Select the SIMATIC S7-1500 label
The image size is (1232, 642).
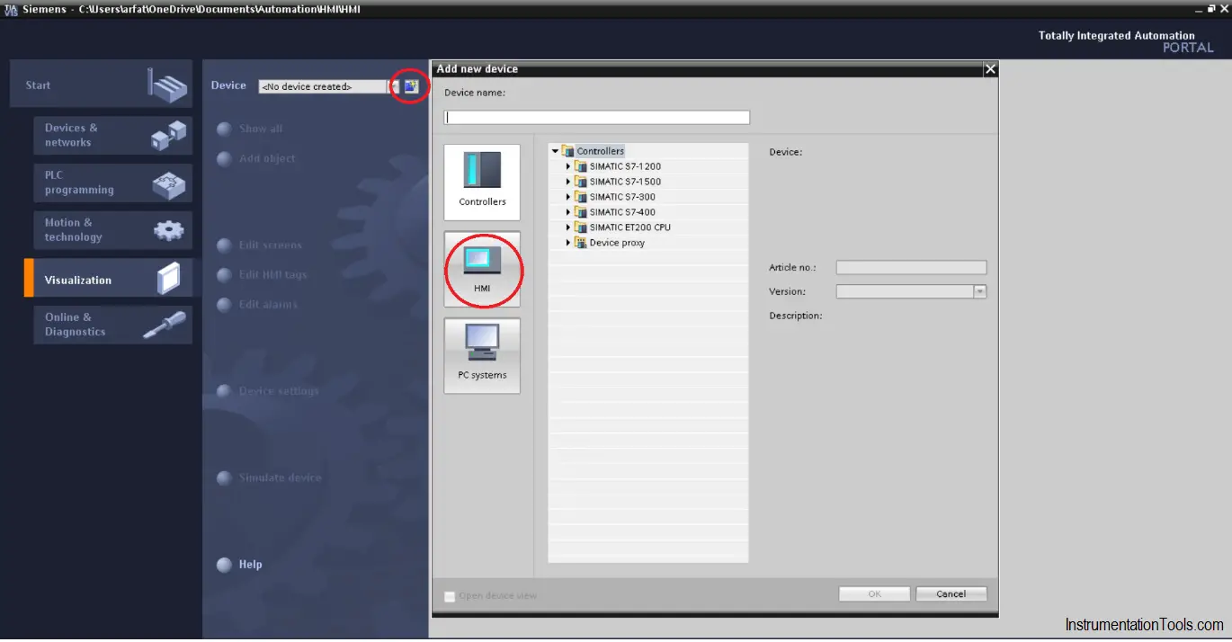coord(625,182)
